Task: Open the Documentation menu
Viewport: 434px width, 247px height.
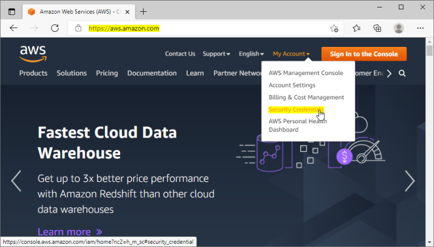Action: coord(152,73)
